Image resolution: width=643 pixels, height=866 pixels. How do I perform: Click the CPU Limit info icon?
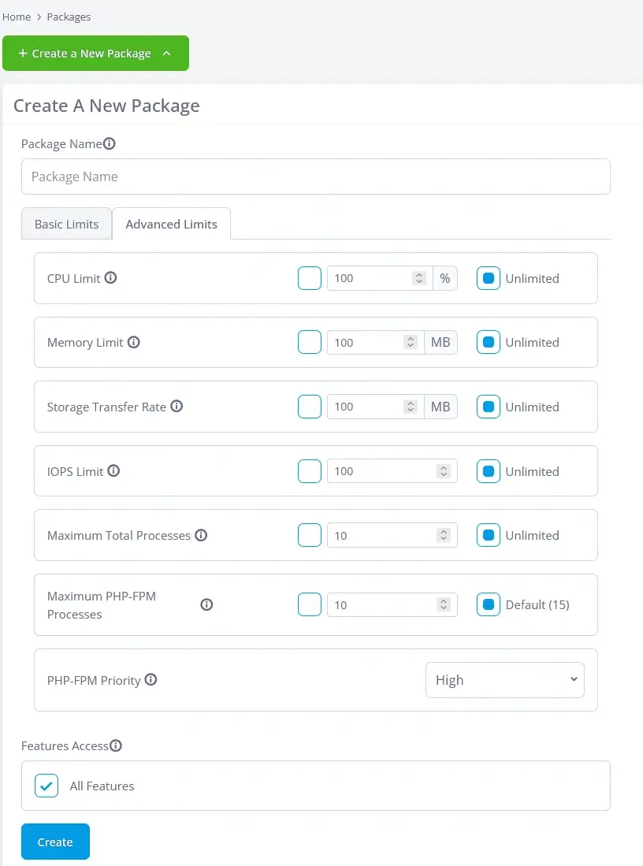click(x=111, y=277)
